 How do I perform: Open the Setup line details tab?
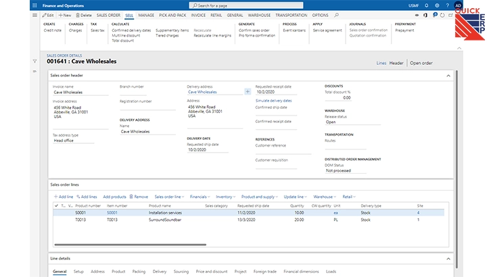[78, 272]
